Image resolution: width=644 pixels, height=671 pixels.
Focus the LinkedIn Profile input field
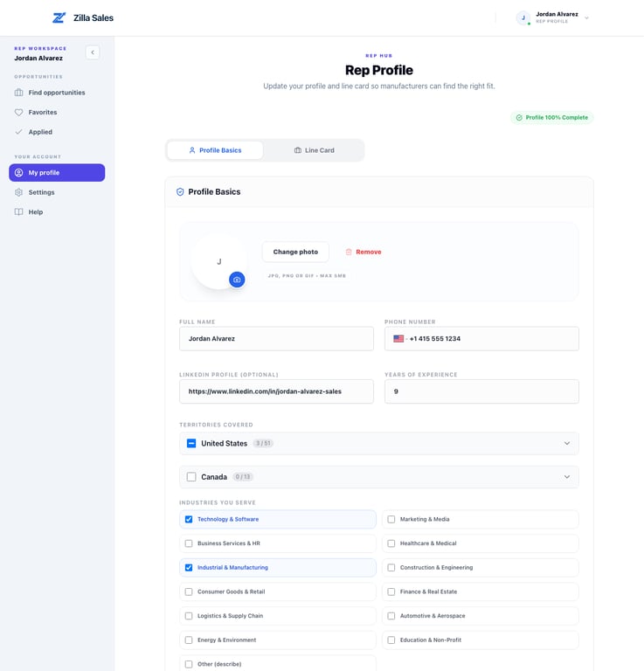[x=276, y=391]
